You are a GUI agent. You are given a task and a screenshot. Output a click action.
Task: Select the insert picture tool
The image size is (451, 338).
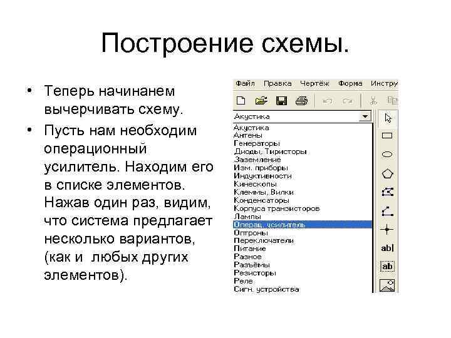click(387, 285)
